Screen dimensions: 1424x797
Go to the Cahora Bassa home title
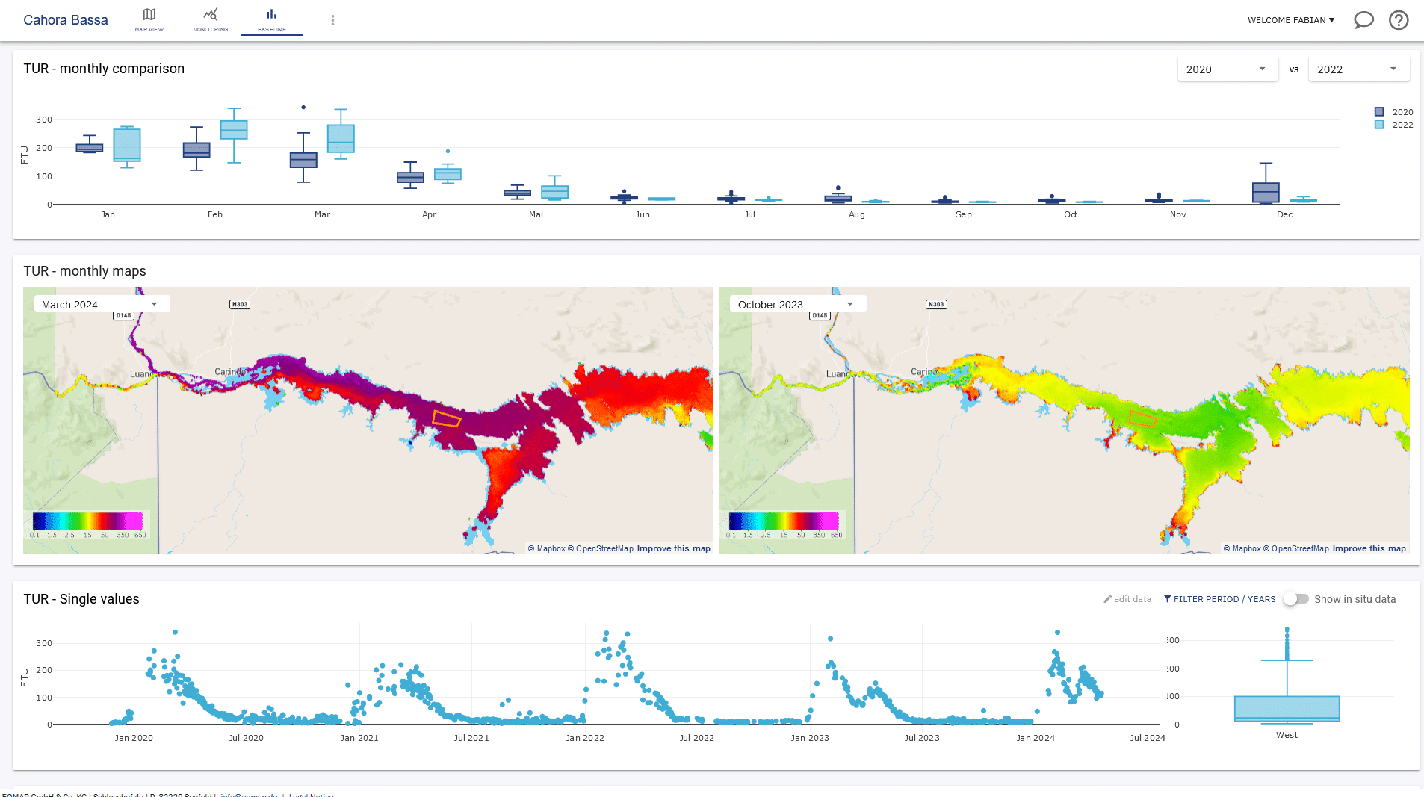pyautogui.click(x=66, y=20)
